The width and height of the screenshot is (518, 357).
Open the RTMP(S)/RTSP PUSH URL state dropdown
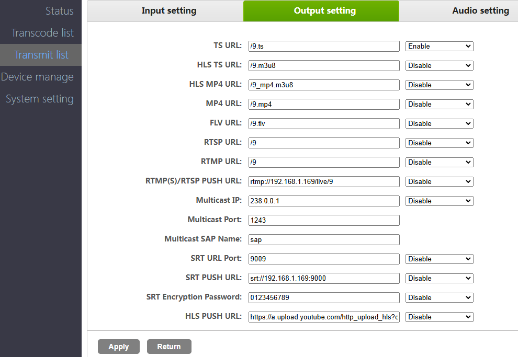pyautogui.click(x=440, y=181)
